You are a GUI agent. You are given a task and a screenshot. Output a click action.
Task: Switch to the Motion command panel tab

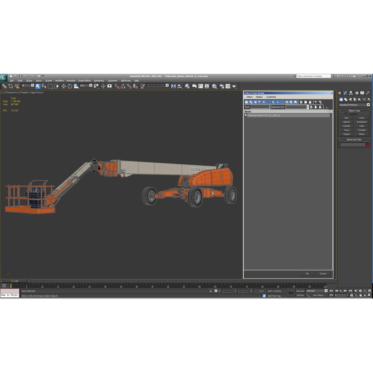click(x=356, y=93)
